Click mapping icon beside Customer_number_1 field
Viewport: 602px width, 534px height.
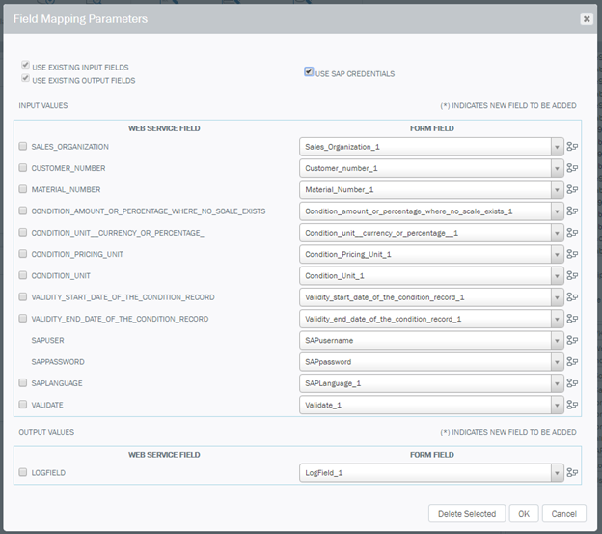tap(572, 168)
